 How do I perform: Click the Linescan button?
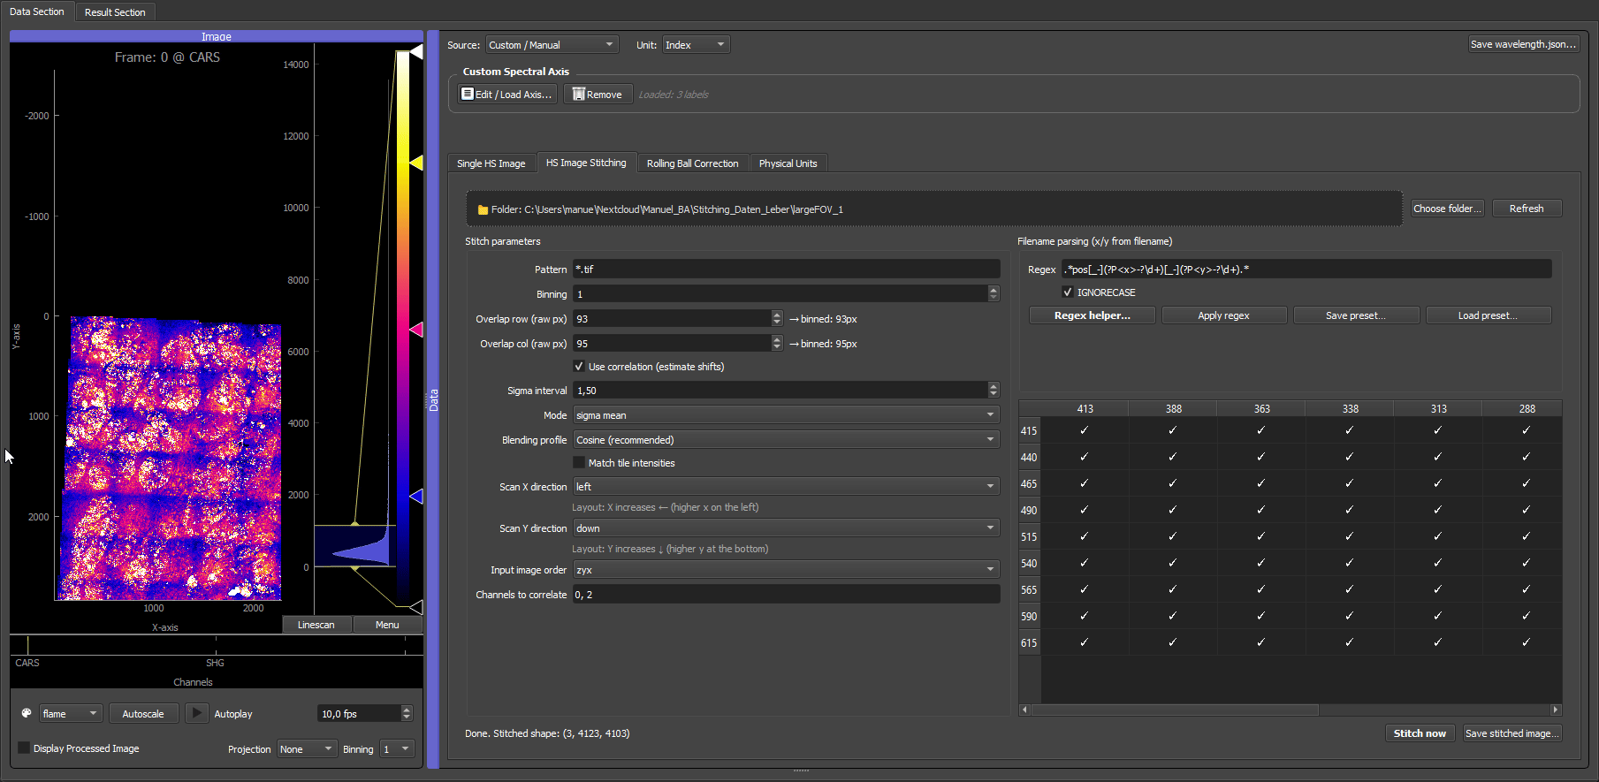pos(316,625)
